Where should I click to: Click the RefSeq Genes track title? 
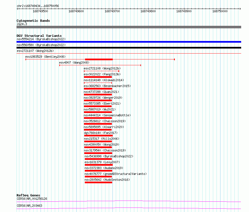point(28,195)
